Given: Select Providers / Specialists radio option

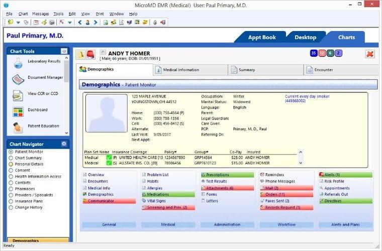Looking at the screenshot, I should (x=11, y=195).
